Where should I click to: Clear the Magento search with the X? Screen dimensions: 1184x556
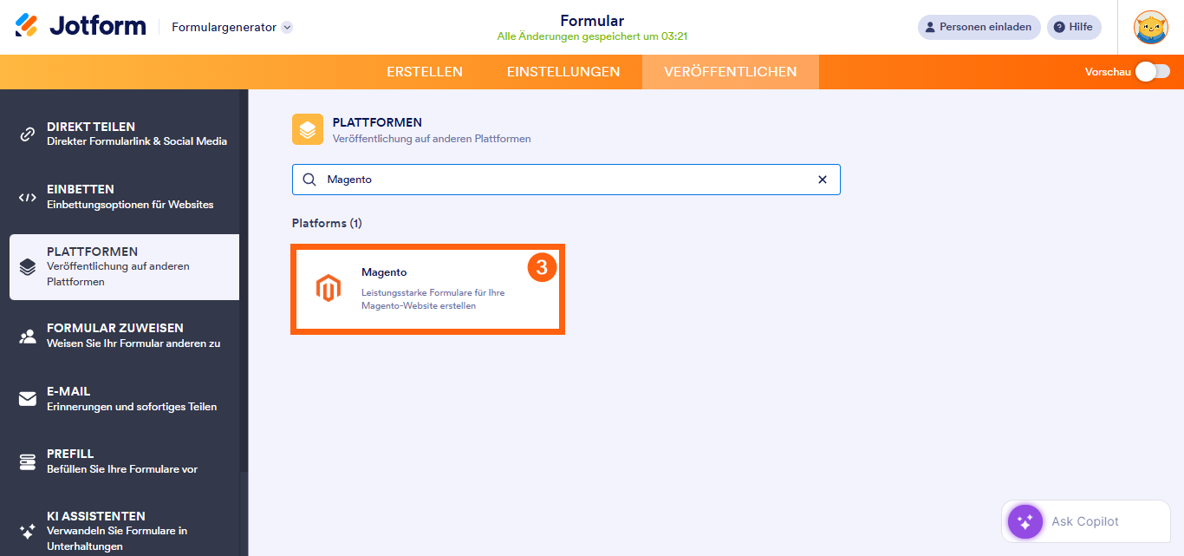point(822,180)
